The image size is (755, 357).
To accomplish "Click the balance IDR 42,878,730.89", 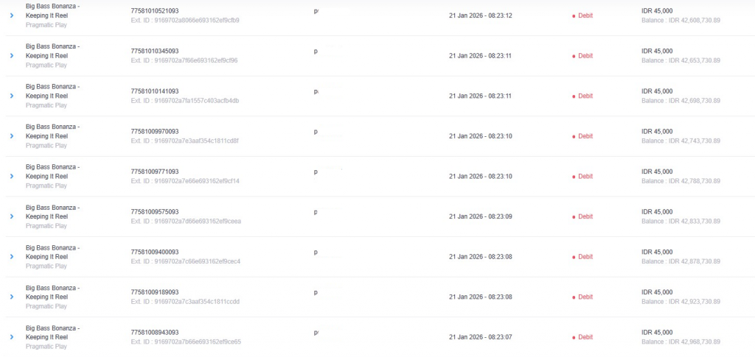I will [x=681, y=261].
